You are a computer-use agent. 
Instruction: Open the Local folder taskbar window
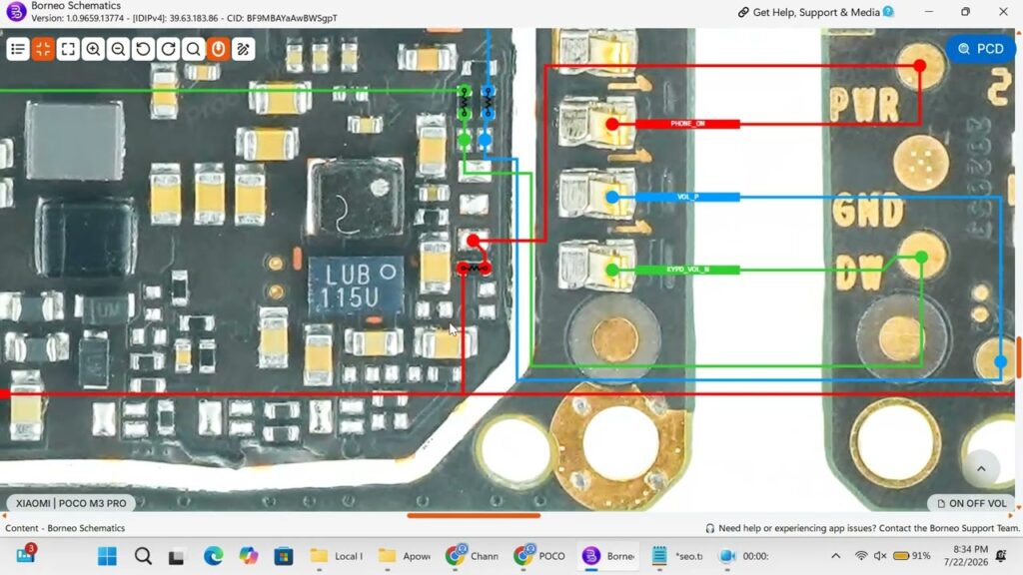(x=337, y=556)
